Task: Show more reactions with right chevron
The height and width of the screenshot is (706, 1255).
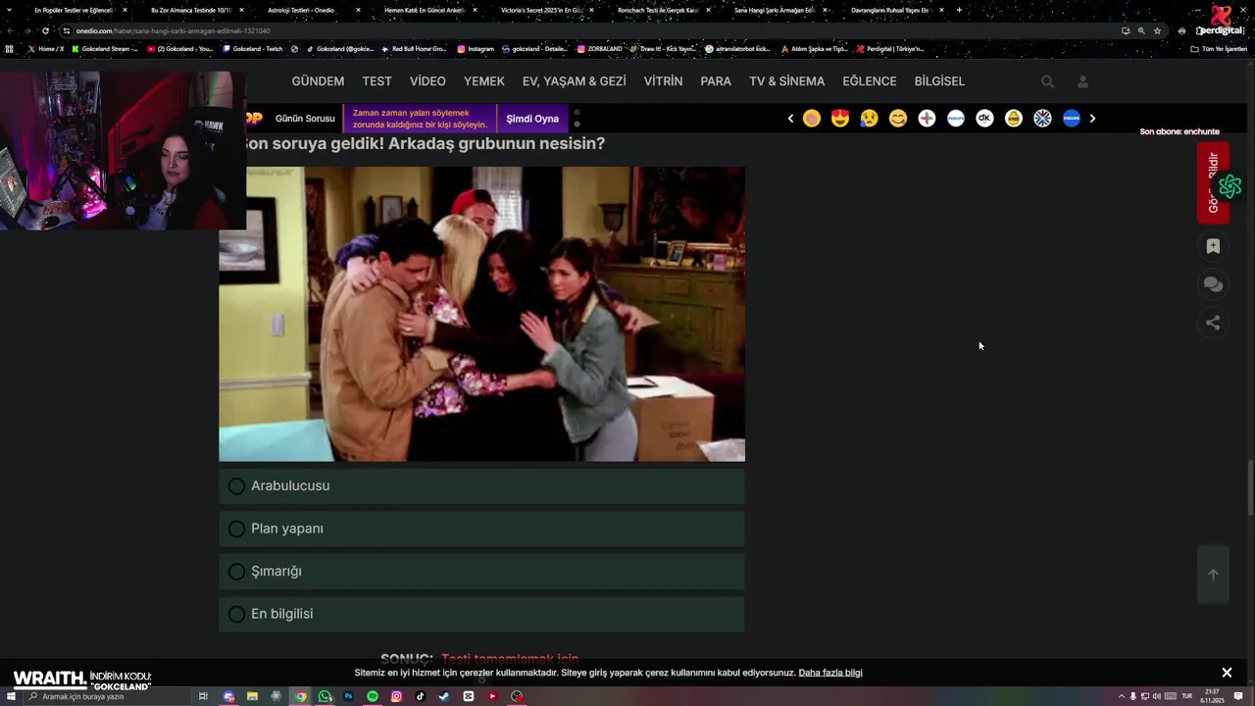Action: click(x=1092, y=119)
